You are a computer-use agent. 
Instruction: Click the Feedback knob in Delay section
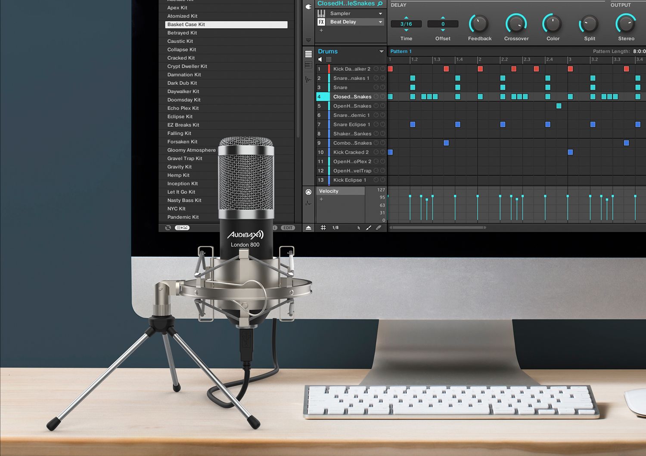(x=479, y=24)
